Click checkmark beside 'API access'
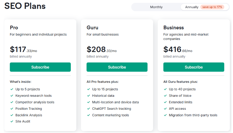Image resolution: width=233 pixels, height=133 pixels. coord(165,109)
